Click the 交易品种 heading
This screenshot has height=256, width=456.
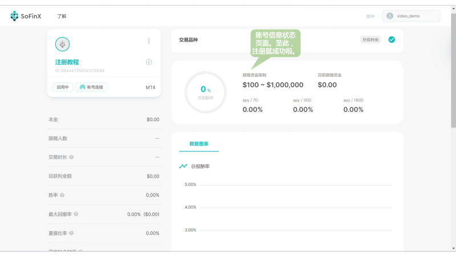pos(189,40)
